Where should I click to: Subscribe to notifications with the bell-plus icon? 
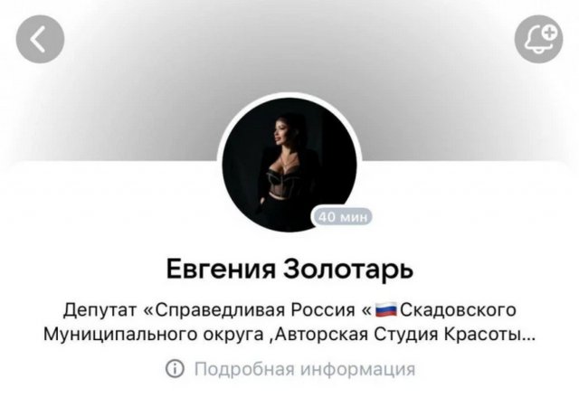click(539, 39)
